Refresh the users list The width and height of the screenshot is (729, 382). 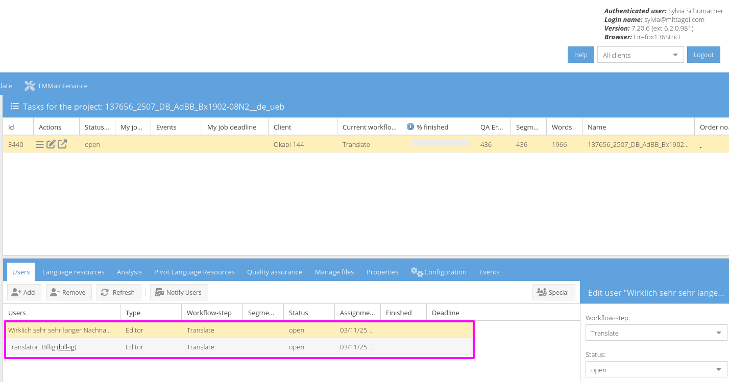tap(118, 292)
